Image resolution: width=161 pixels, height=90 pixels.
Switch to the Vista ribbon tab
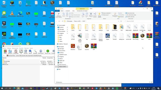[73, 11]
